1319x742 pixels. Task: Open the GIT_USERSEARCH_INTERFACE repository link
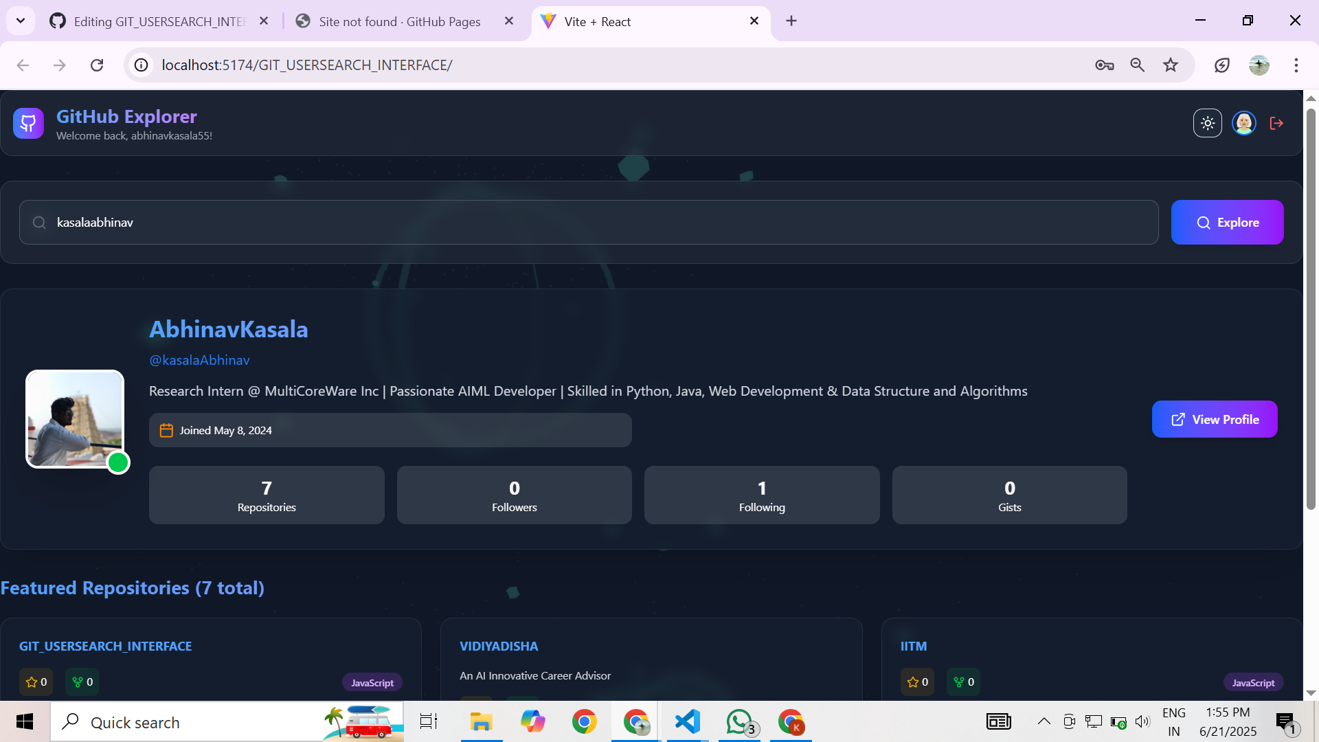click(x=106, y=647)
